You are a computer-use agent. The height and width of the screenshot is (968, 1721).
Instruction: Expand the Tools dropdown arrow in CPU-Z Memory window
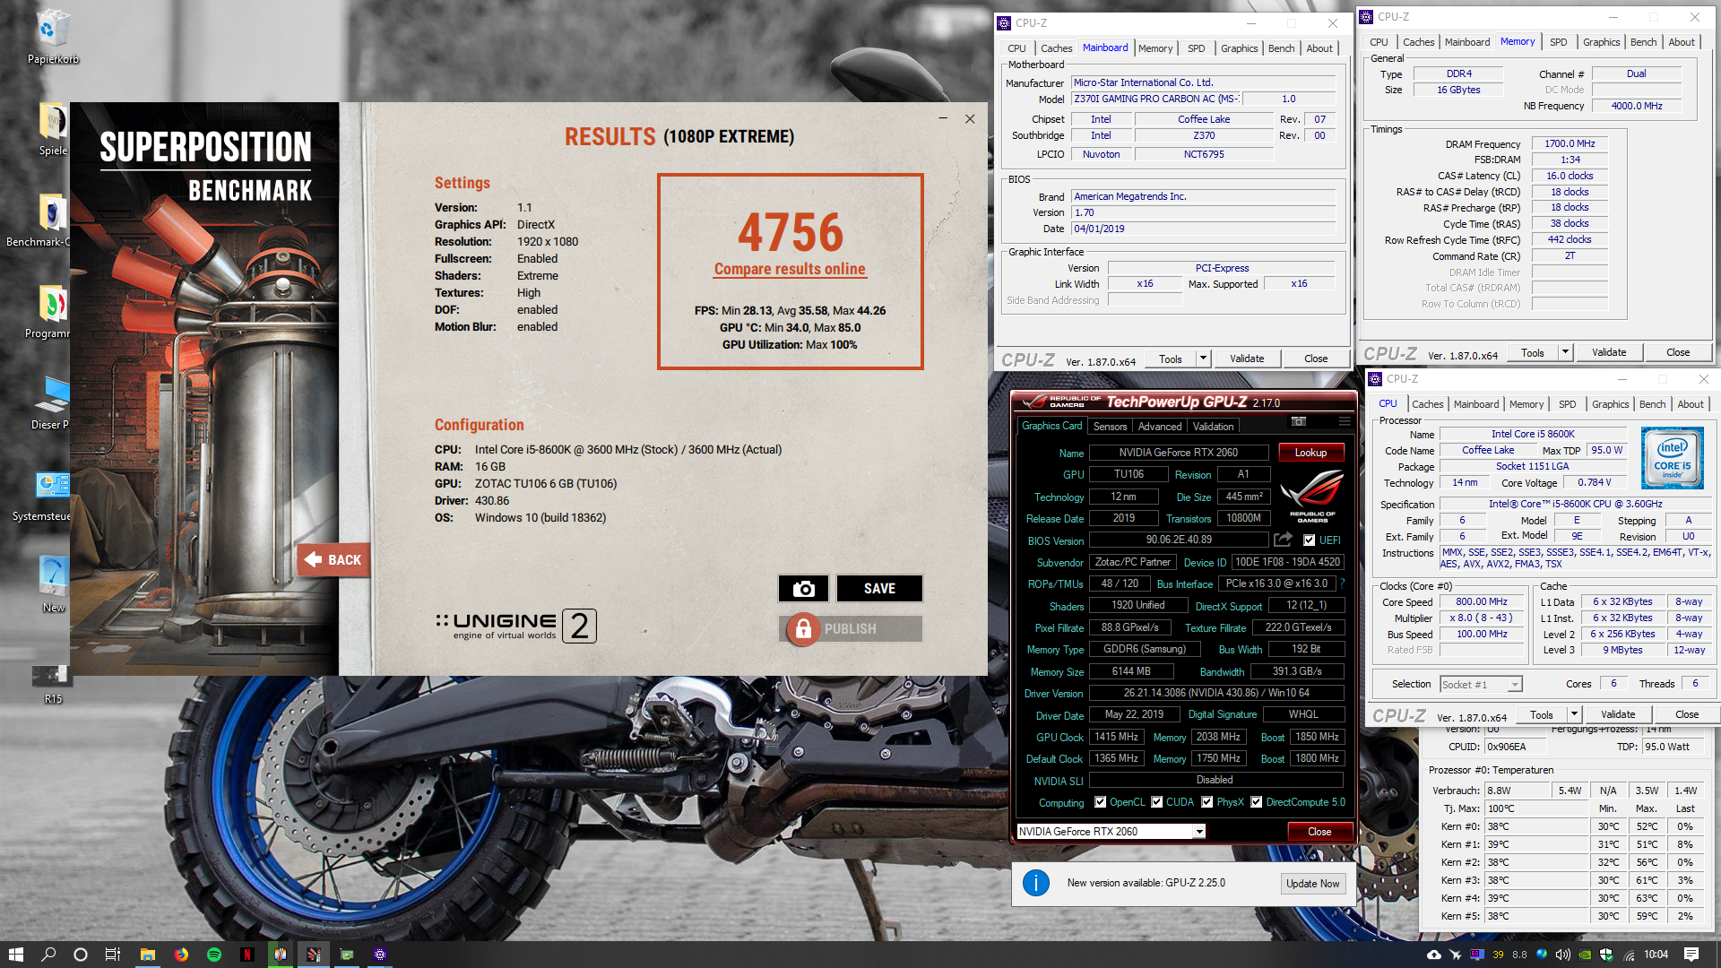1565,352
